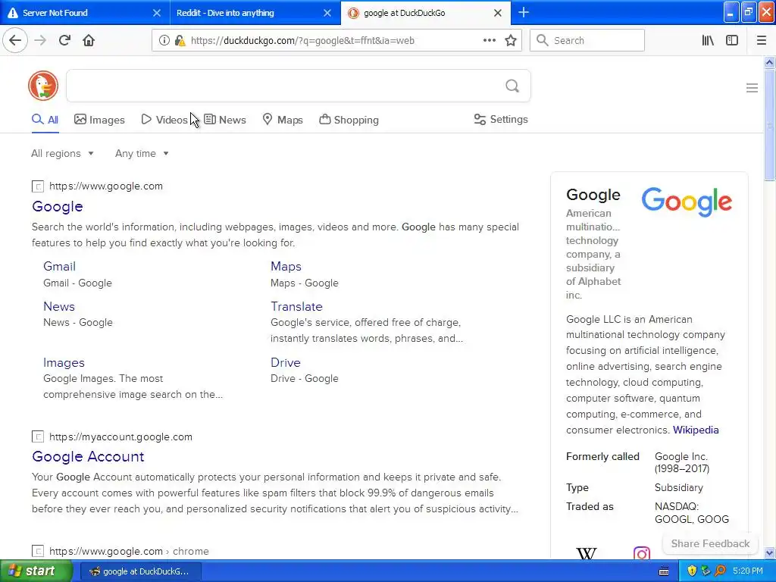
Task: Follow the Wikipedia link in info panel
Action: [x=696, y=430]
